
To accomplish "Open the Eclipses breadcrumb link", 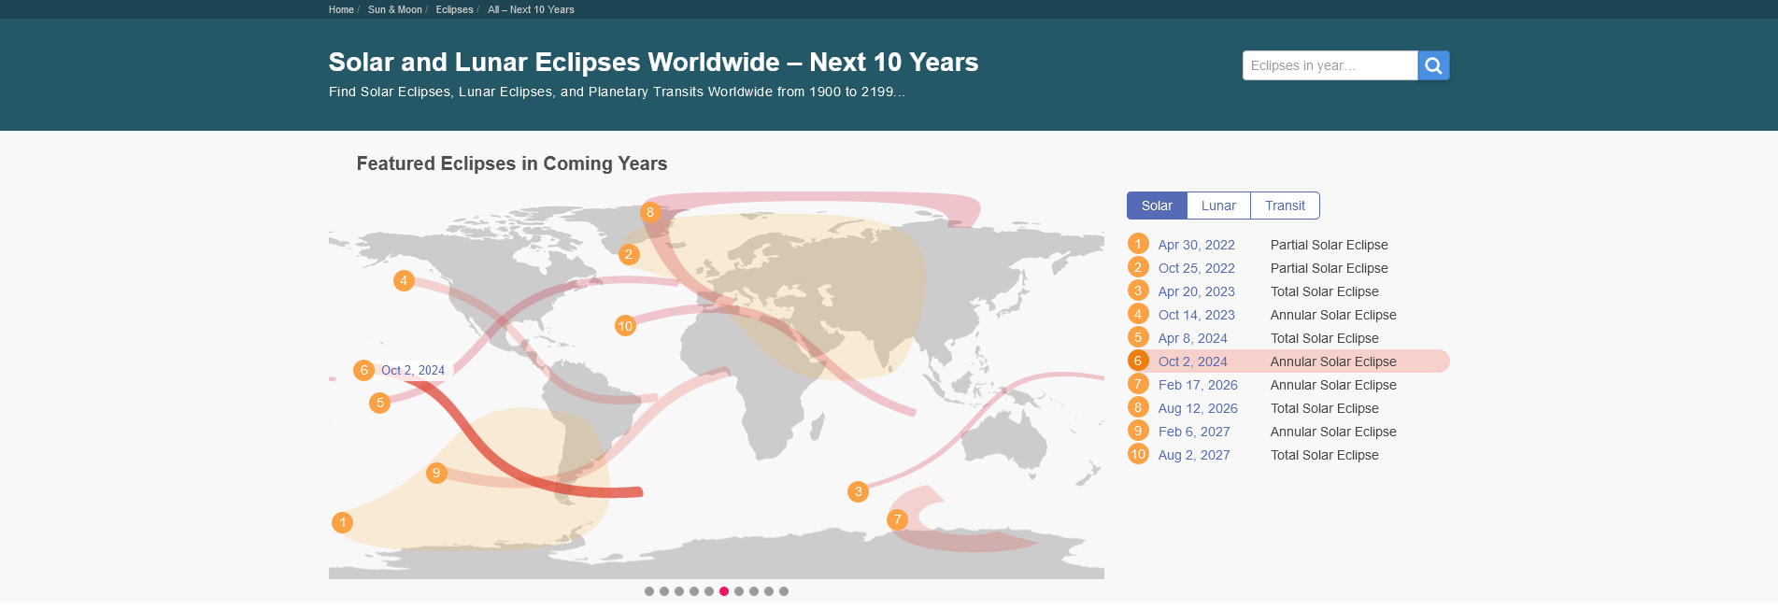I will point(454,9).
